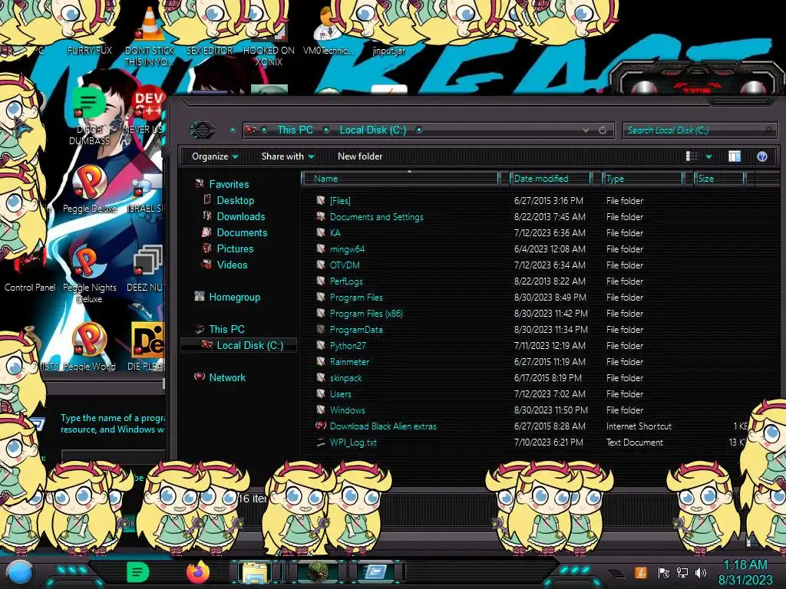Click This PC in the address bar
Image resolution: width=786 pixels, height=589 pixels.
[295, 130]
